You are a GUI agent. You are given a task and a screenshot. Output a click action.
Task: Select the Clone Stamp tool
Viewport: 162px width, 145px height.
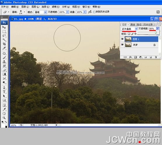[x=4, y=62]
